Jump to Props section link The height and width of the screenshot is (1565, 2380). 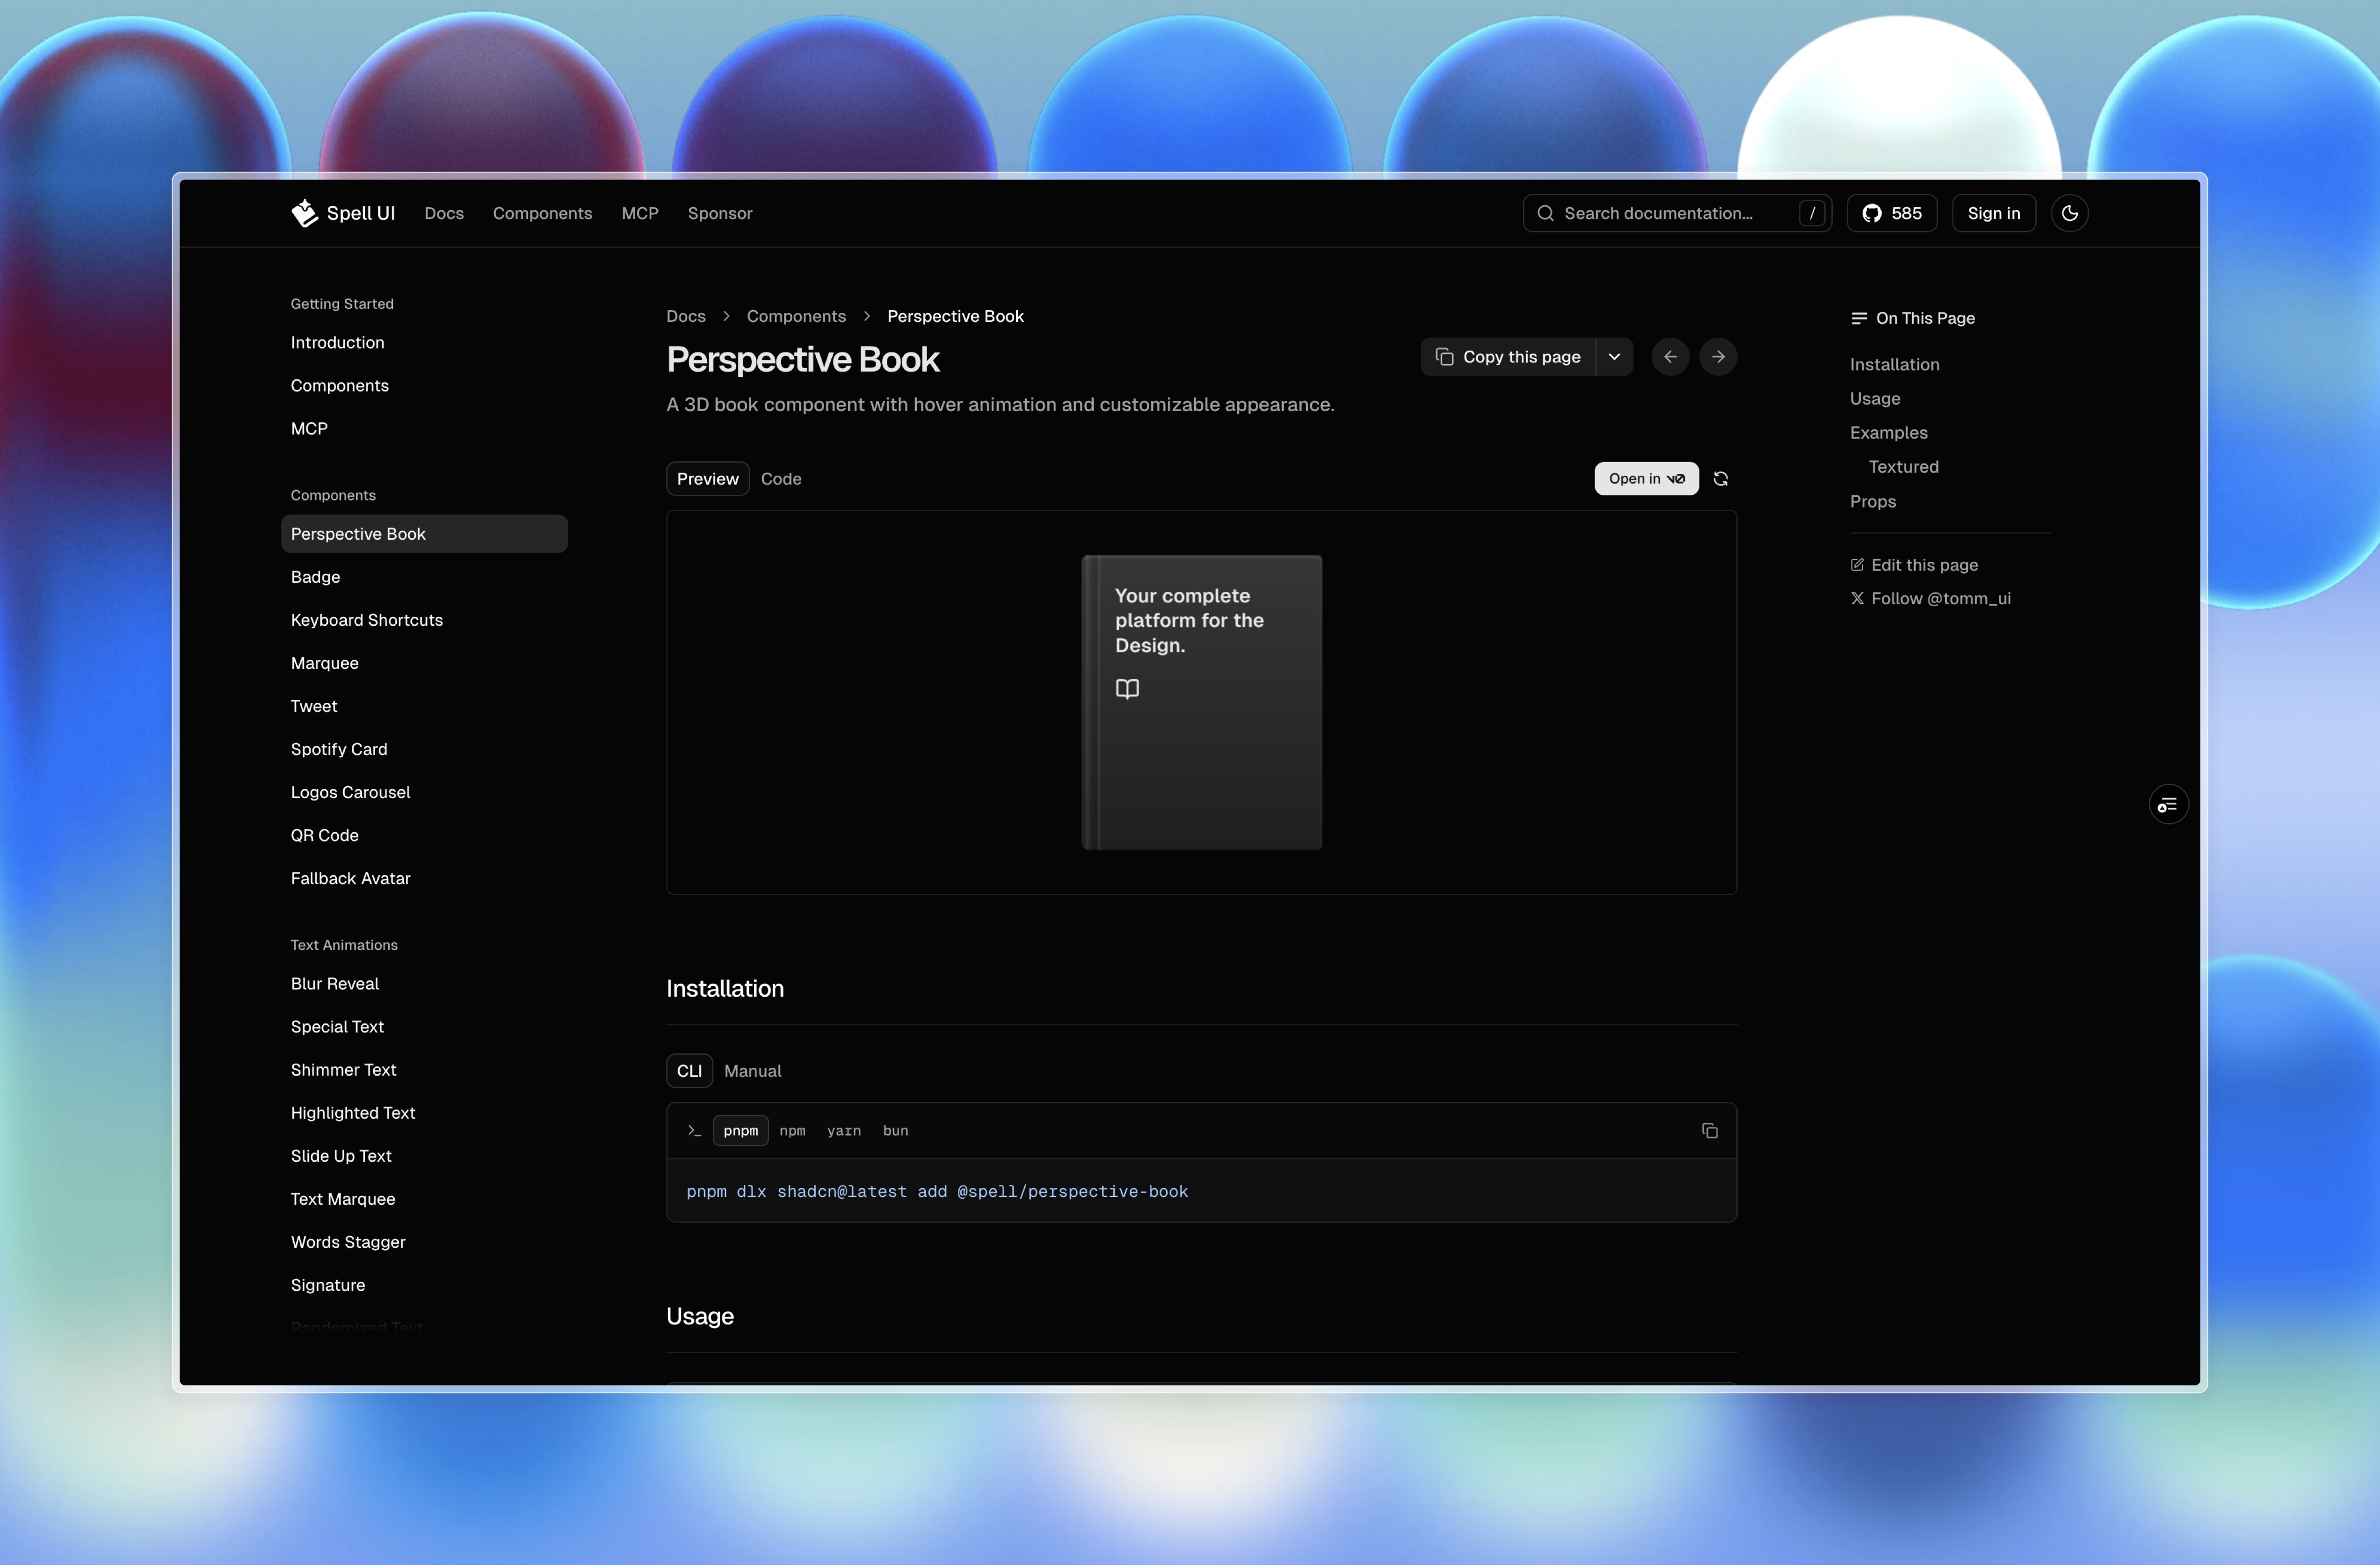tap(1872, 502)
